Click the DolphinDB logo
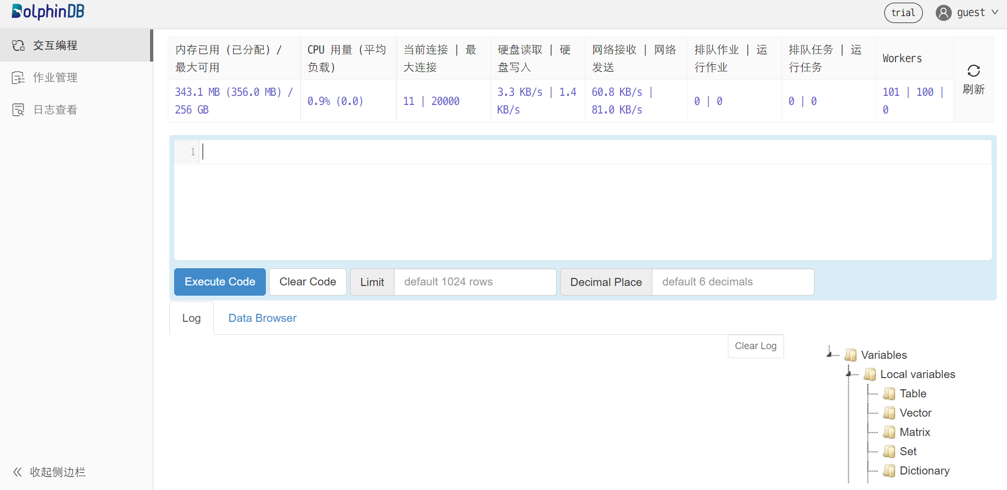The height and width of the screenshot is (490, 1007). [48, 12]
